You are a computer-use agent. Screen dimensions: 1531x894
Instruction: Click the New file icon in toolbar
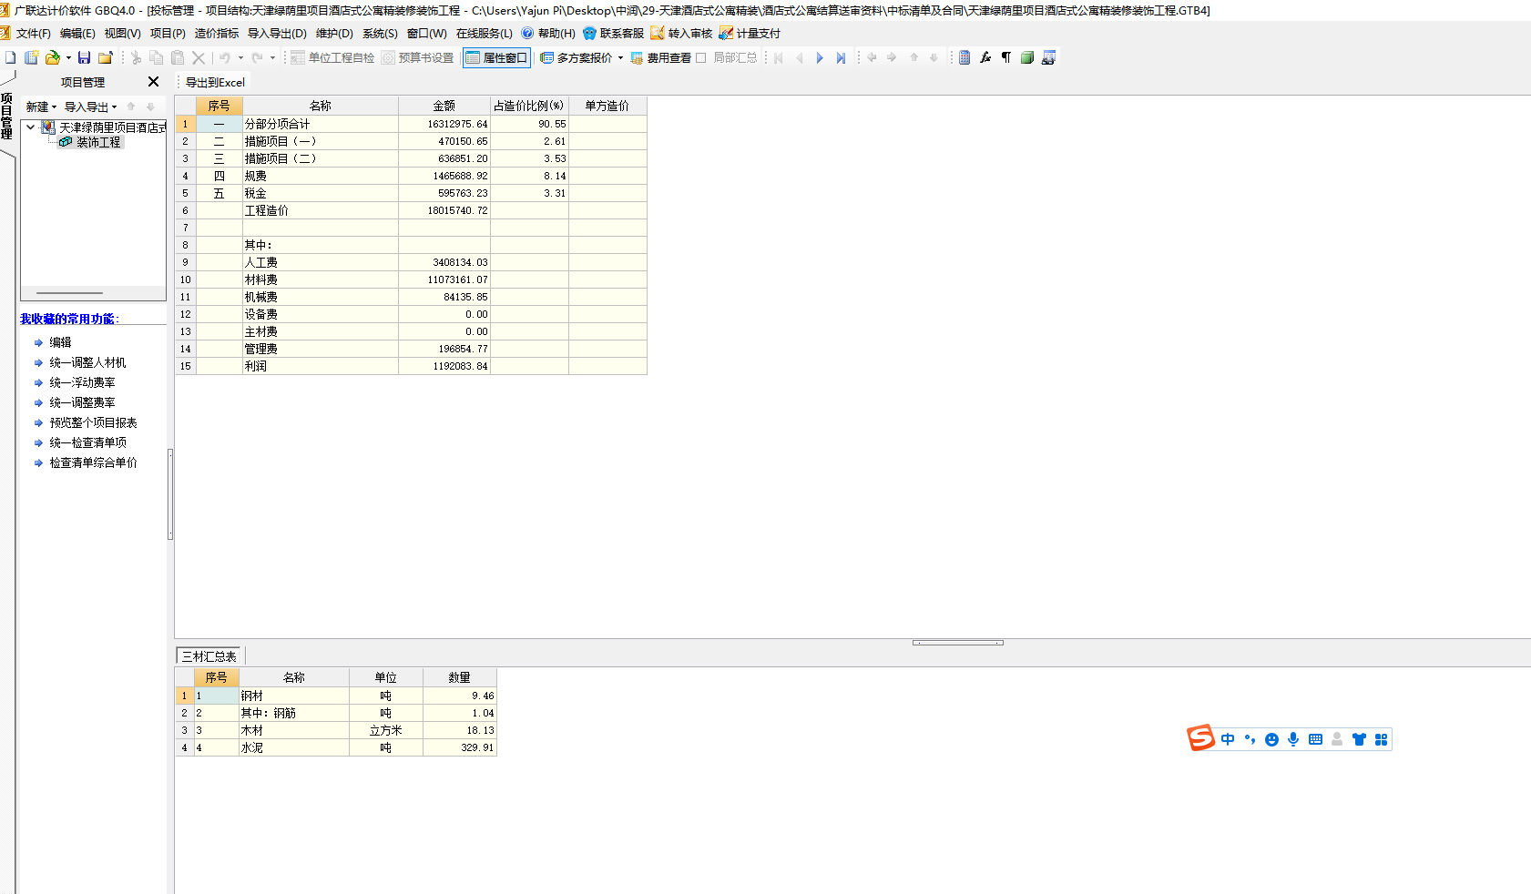(x=11, y=57)
